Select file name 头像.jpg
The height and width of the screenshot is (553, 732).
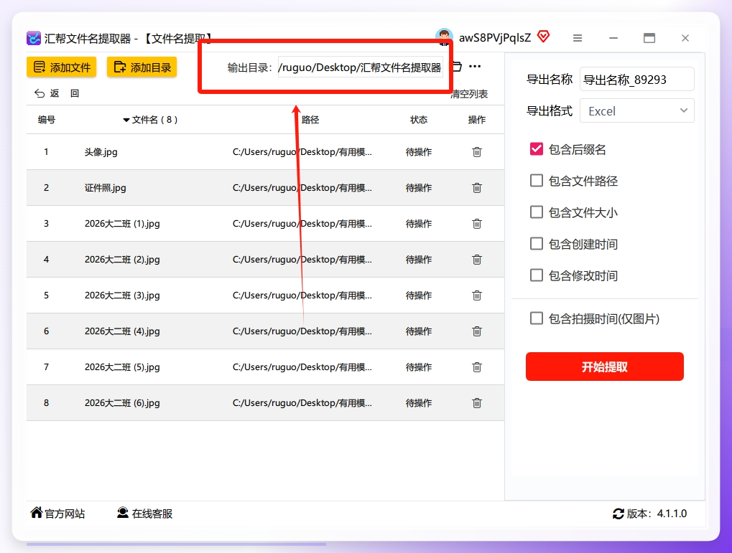tap(101, 152)
